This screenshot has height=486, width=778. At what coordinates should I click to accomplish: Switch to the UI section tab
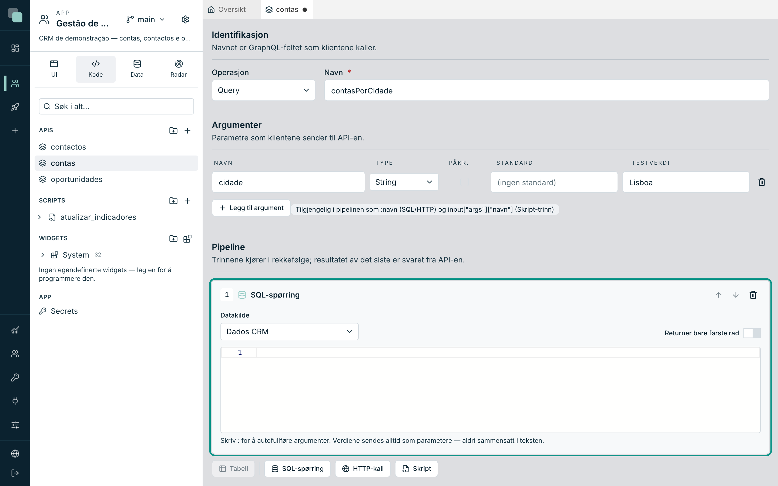pyautogui.click(x=54, y=69)
